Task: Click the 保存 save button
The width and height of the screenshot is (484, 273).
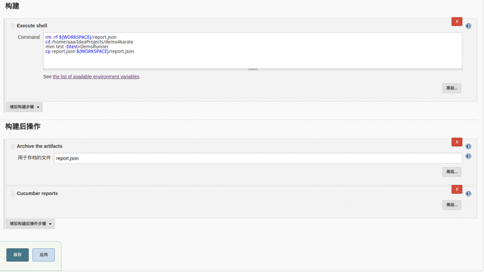Action: [x=17, y=255]
